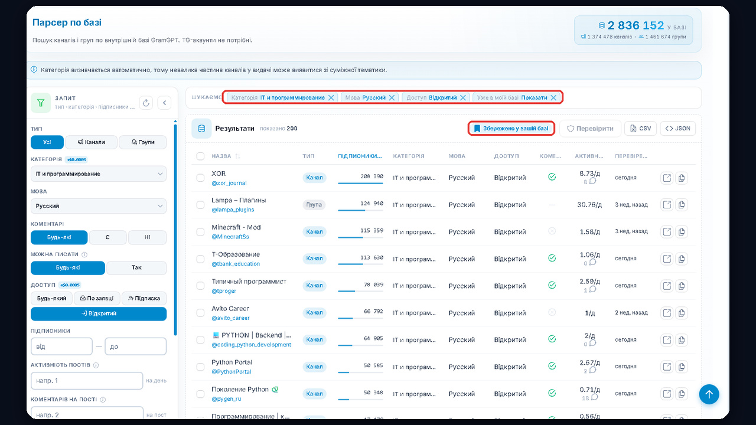Remove the Уже в моїй базі chip
The image size is (756, 425).
[553, 97]
